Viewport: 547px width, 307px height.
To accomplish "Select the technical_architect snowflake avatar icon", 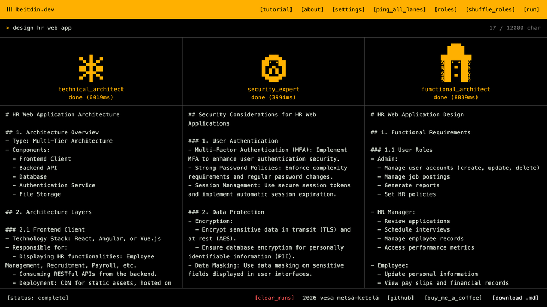I will [91, 68].
